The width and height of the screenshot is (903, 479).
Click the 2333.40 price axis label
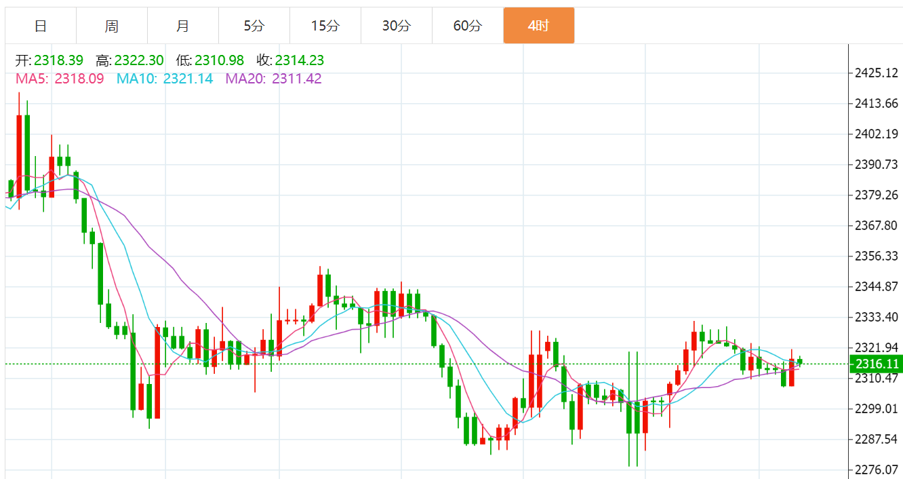pyautogui.click(x=877, y=317)
